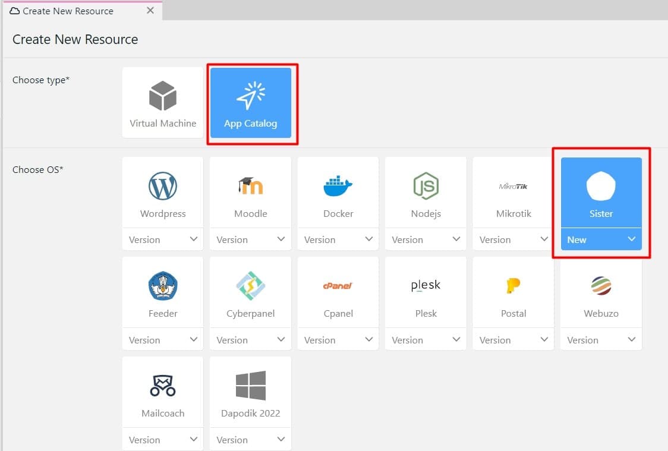The width and height of the screenshot is (668, 451).
Task: Choose the Webuzo app icon
Action: coord(601,286)
